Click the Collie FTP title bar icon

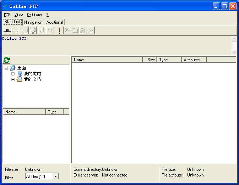pos(5,6)
